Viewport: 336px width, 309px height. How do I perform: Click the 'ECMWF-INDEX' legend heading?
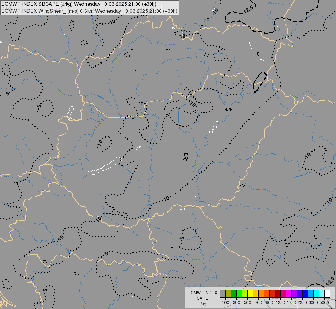coord(202,293)
